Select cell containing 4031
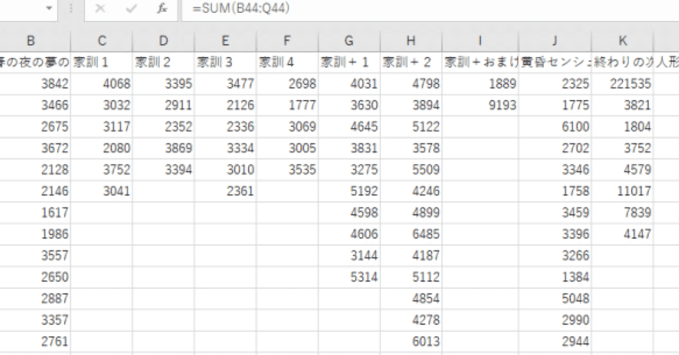679x355 pixels. pos(349,84)
